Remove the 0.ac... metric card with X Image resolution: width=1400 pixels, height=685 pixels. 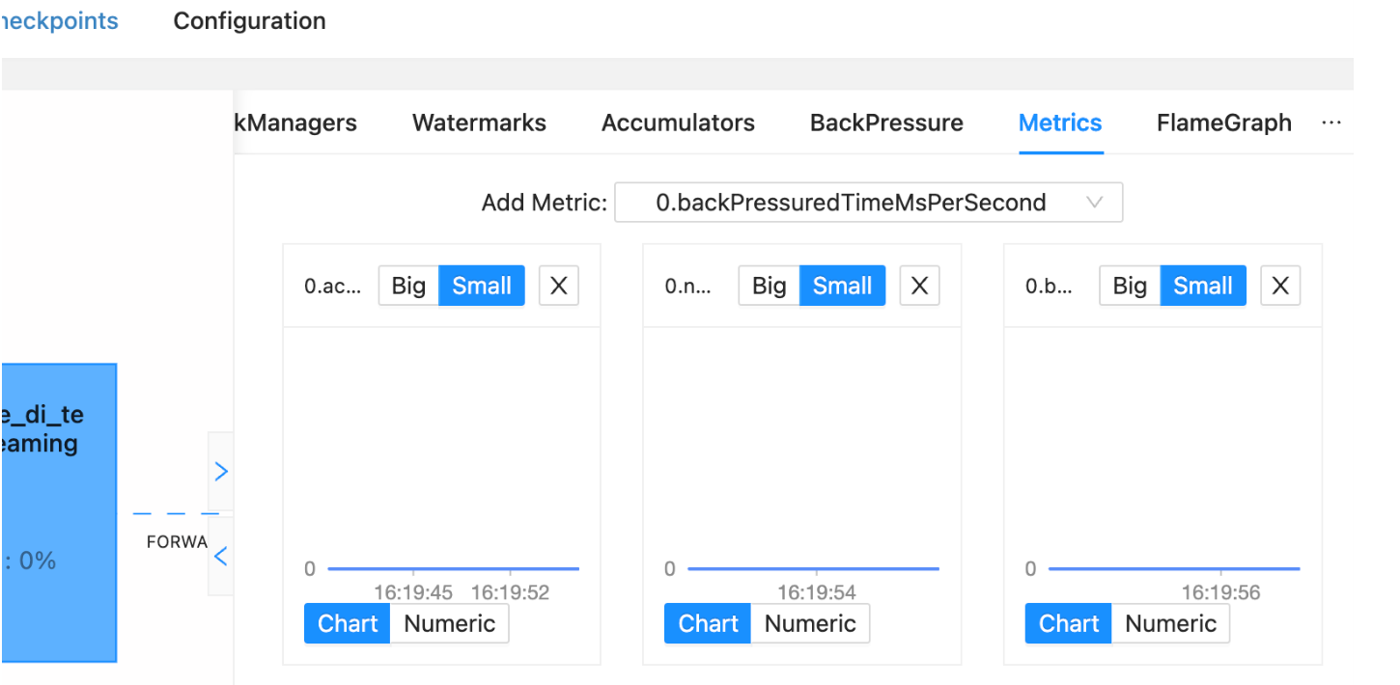click(x=558, y=287)
